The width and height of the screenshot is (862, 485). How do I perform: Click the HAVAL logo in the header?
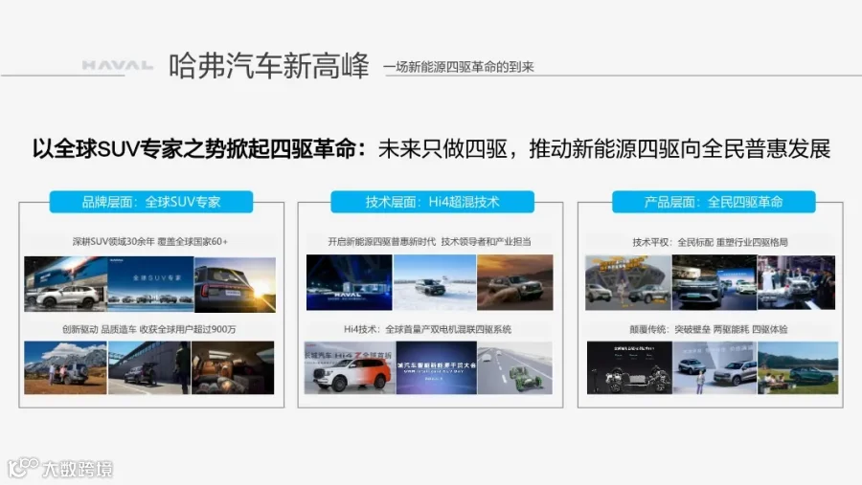point(118,66)
